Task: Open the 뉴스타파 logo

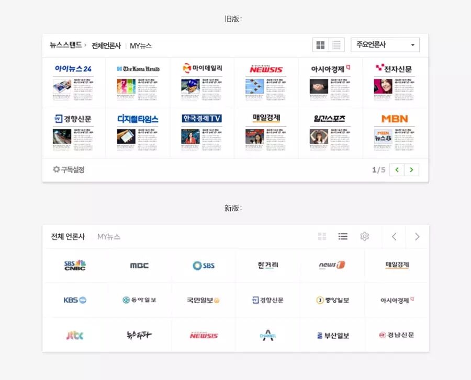Action: (x=139, y=335)
